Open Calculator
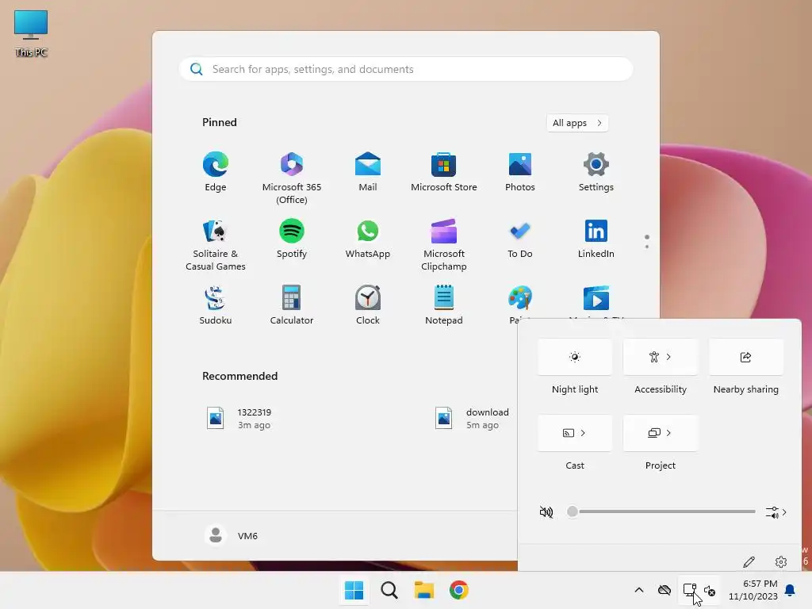 click(292, 305)
